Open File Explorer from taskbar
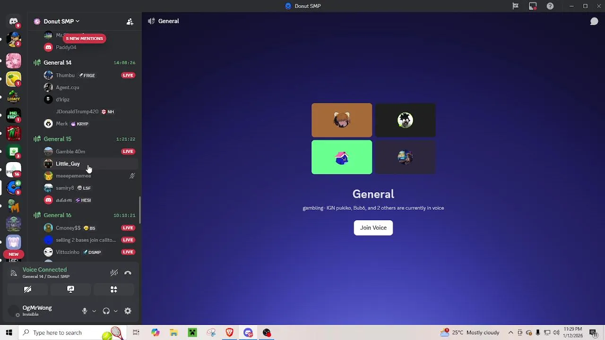This screenshot has width=605, height=340. 174,332
